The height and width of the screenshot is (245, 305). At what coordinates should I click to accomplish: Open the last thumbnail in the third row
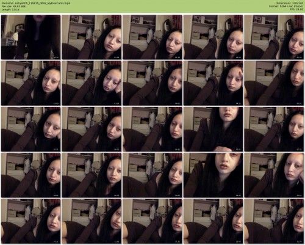point(274,129)
